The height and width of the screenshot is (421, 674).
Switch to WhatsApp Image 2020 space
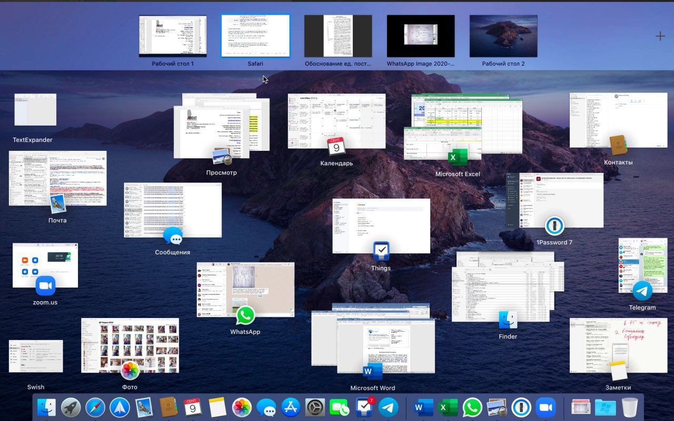click(x=421, y=36)
